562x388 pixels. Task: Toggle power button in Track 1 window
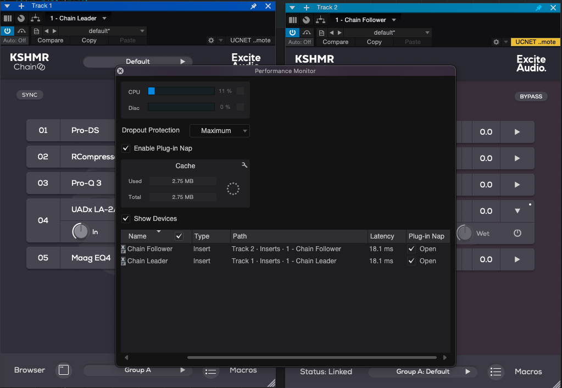[x=7, y=31]
